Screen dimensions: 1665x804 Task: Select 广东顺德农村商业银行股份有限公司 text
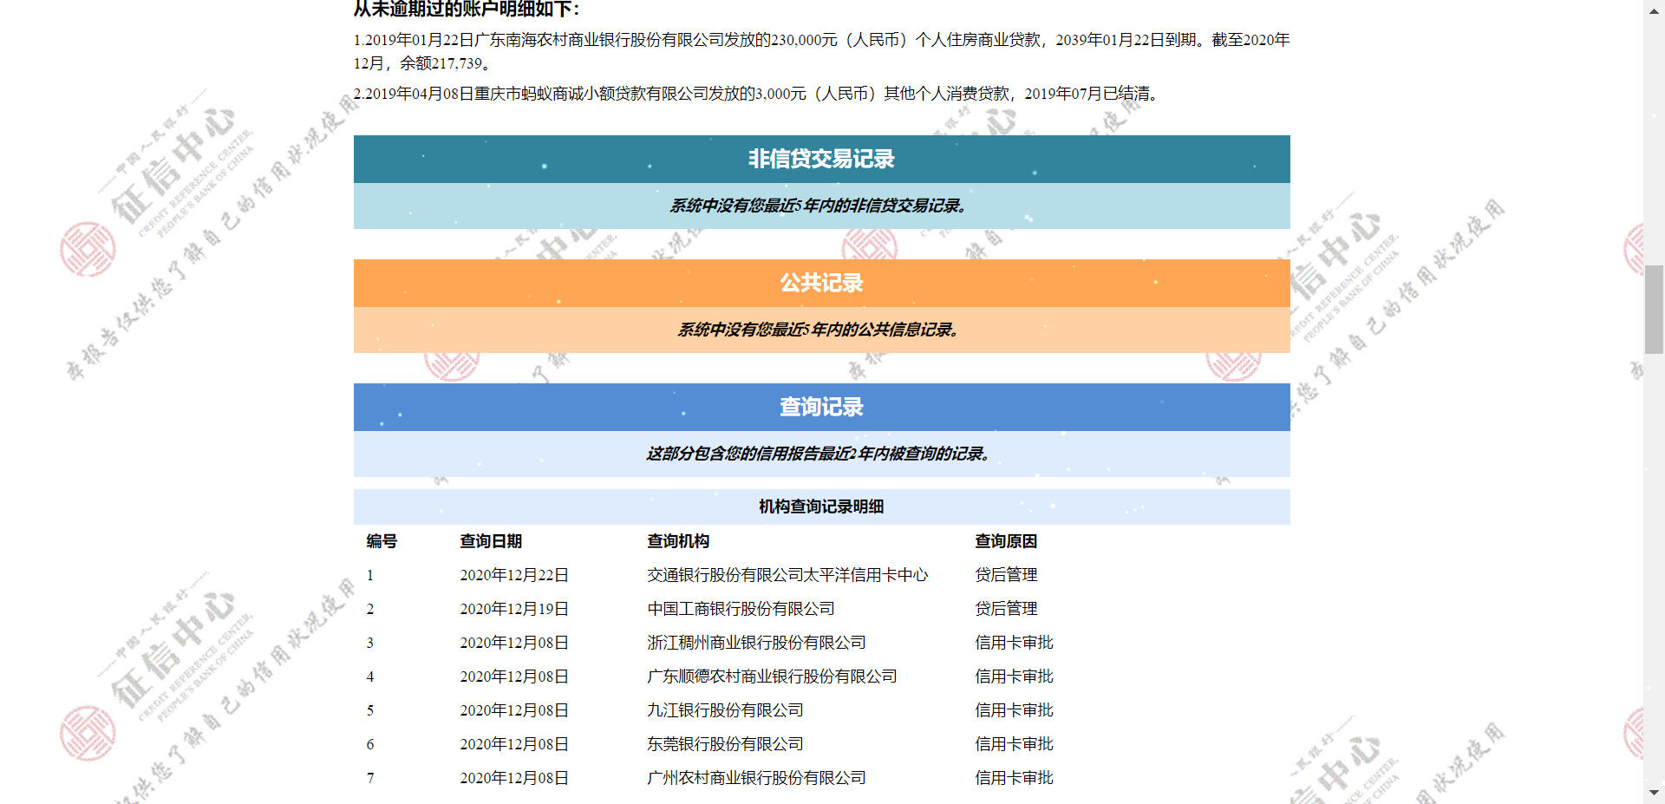click(772, 677)
